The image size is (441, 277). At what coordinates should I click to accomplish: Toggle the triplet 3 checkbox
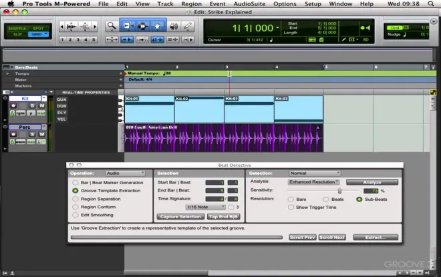pos(231,207)
